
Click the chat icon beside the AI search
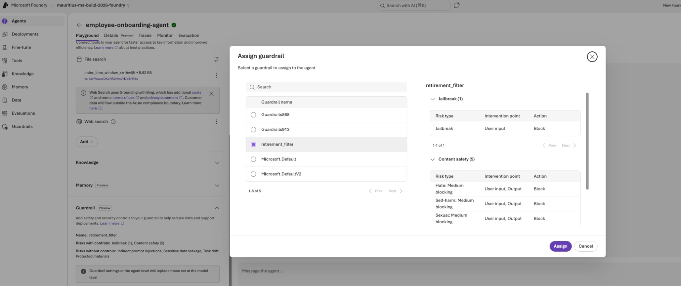pyautogui.click(x=457, y=5)
